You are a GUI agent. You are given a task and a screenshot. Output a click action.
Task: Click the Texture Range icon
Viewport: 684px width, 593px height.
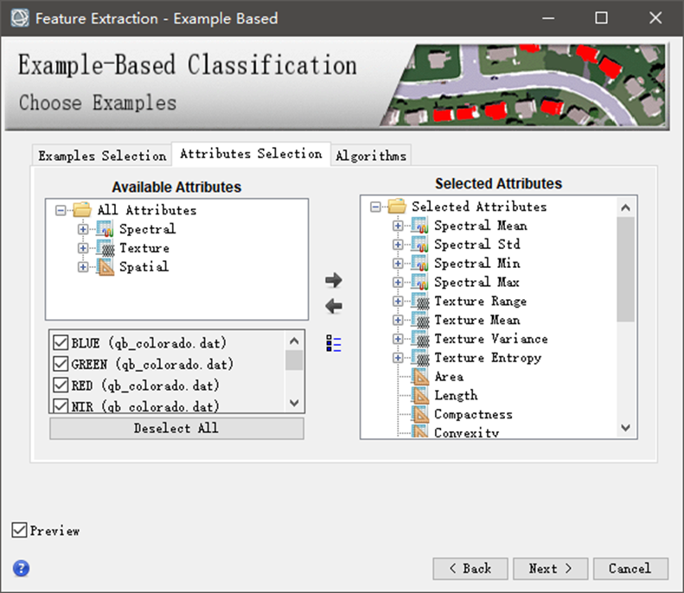[419, 301]
